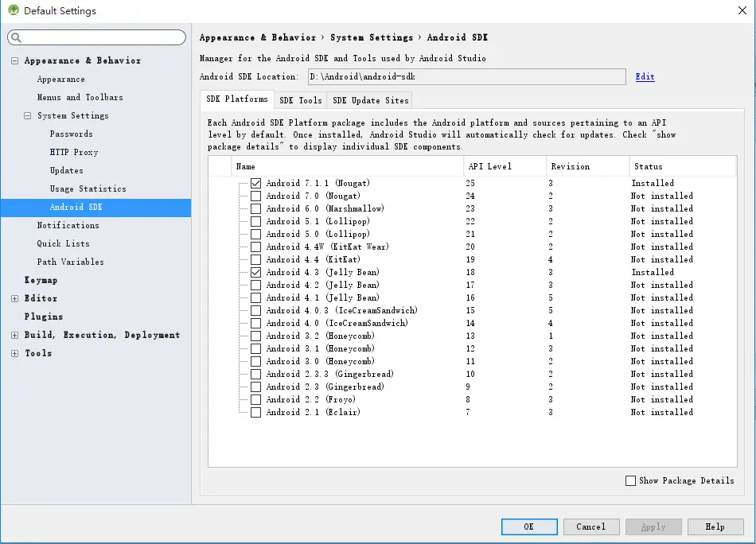The width and height of the screenshot is (756, 544).
Task: Click the Android SDK Location field
Action: pos(466,76)
